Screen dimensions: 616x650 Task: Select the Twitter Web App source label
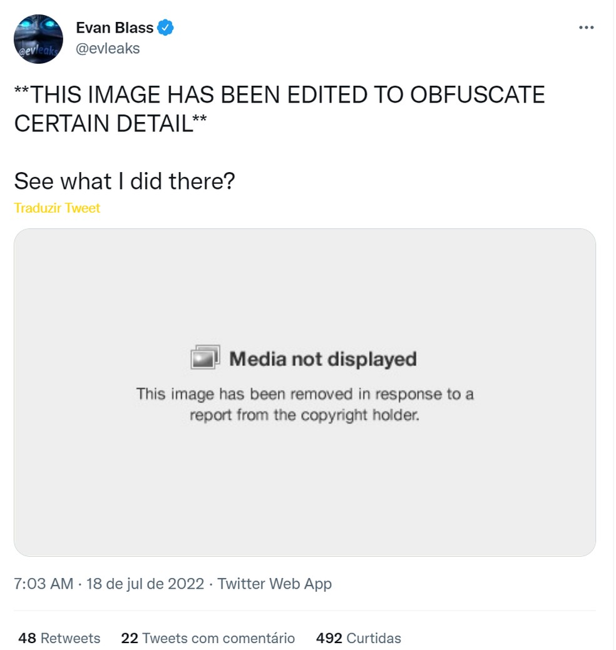point(274,584)
